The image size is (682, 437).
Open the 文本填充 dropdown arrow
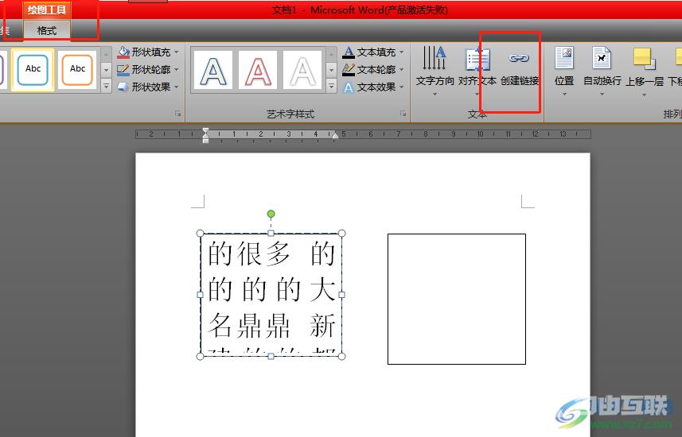click(x=401, y=52)
